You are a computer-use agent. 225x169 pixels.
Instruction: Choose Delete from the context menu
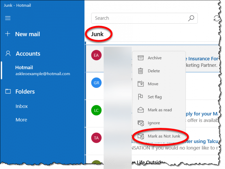pos(159,71)
